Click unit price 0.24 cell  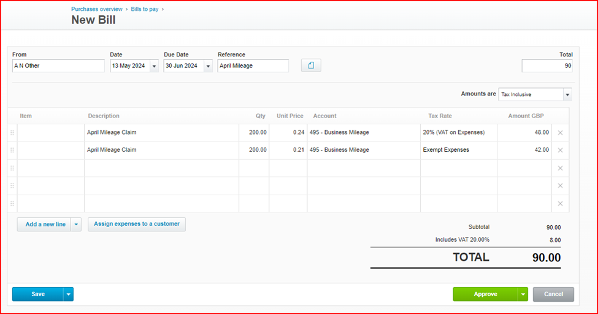tap(288, 132)
